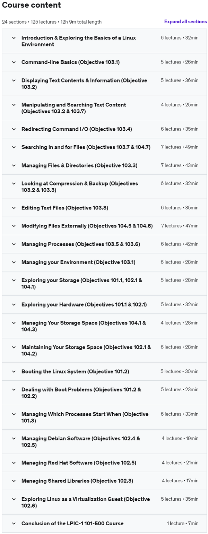Open the Booting the Linux System chevron

[x=14, y=372]
